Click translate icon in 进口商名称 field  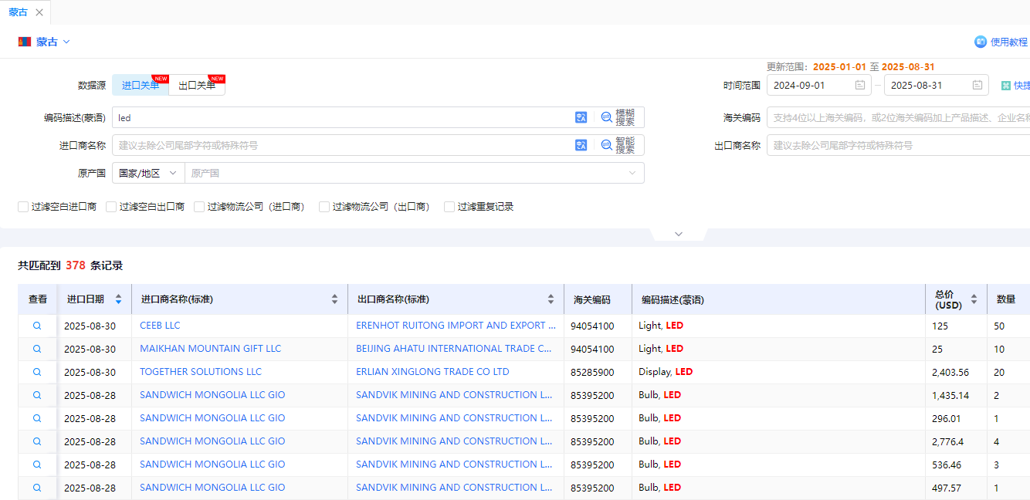581,145
